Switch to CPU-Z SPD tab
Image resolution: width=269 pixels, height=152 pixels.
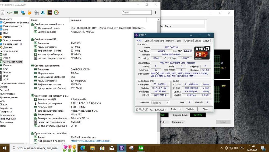[x=179, y=41]
